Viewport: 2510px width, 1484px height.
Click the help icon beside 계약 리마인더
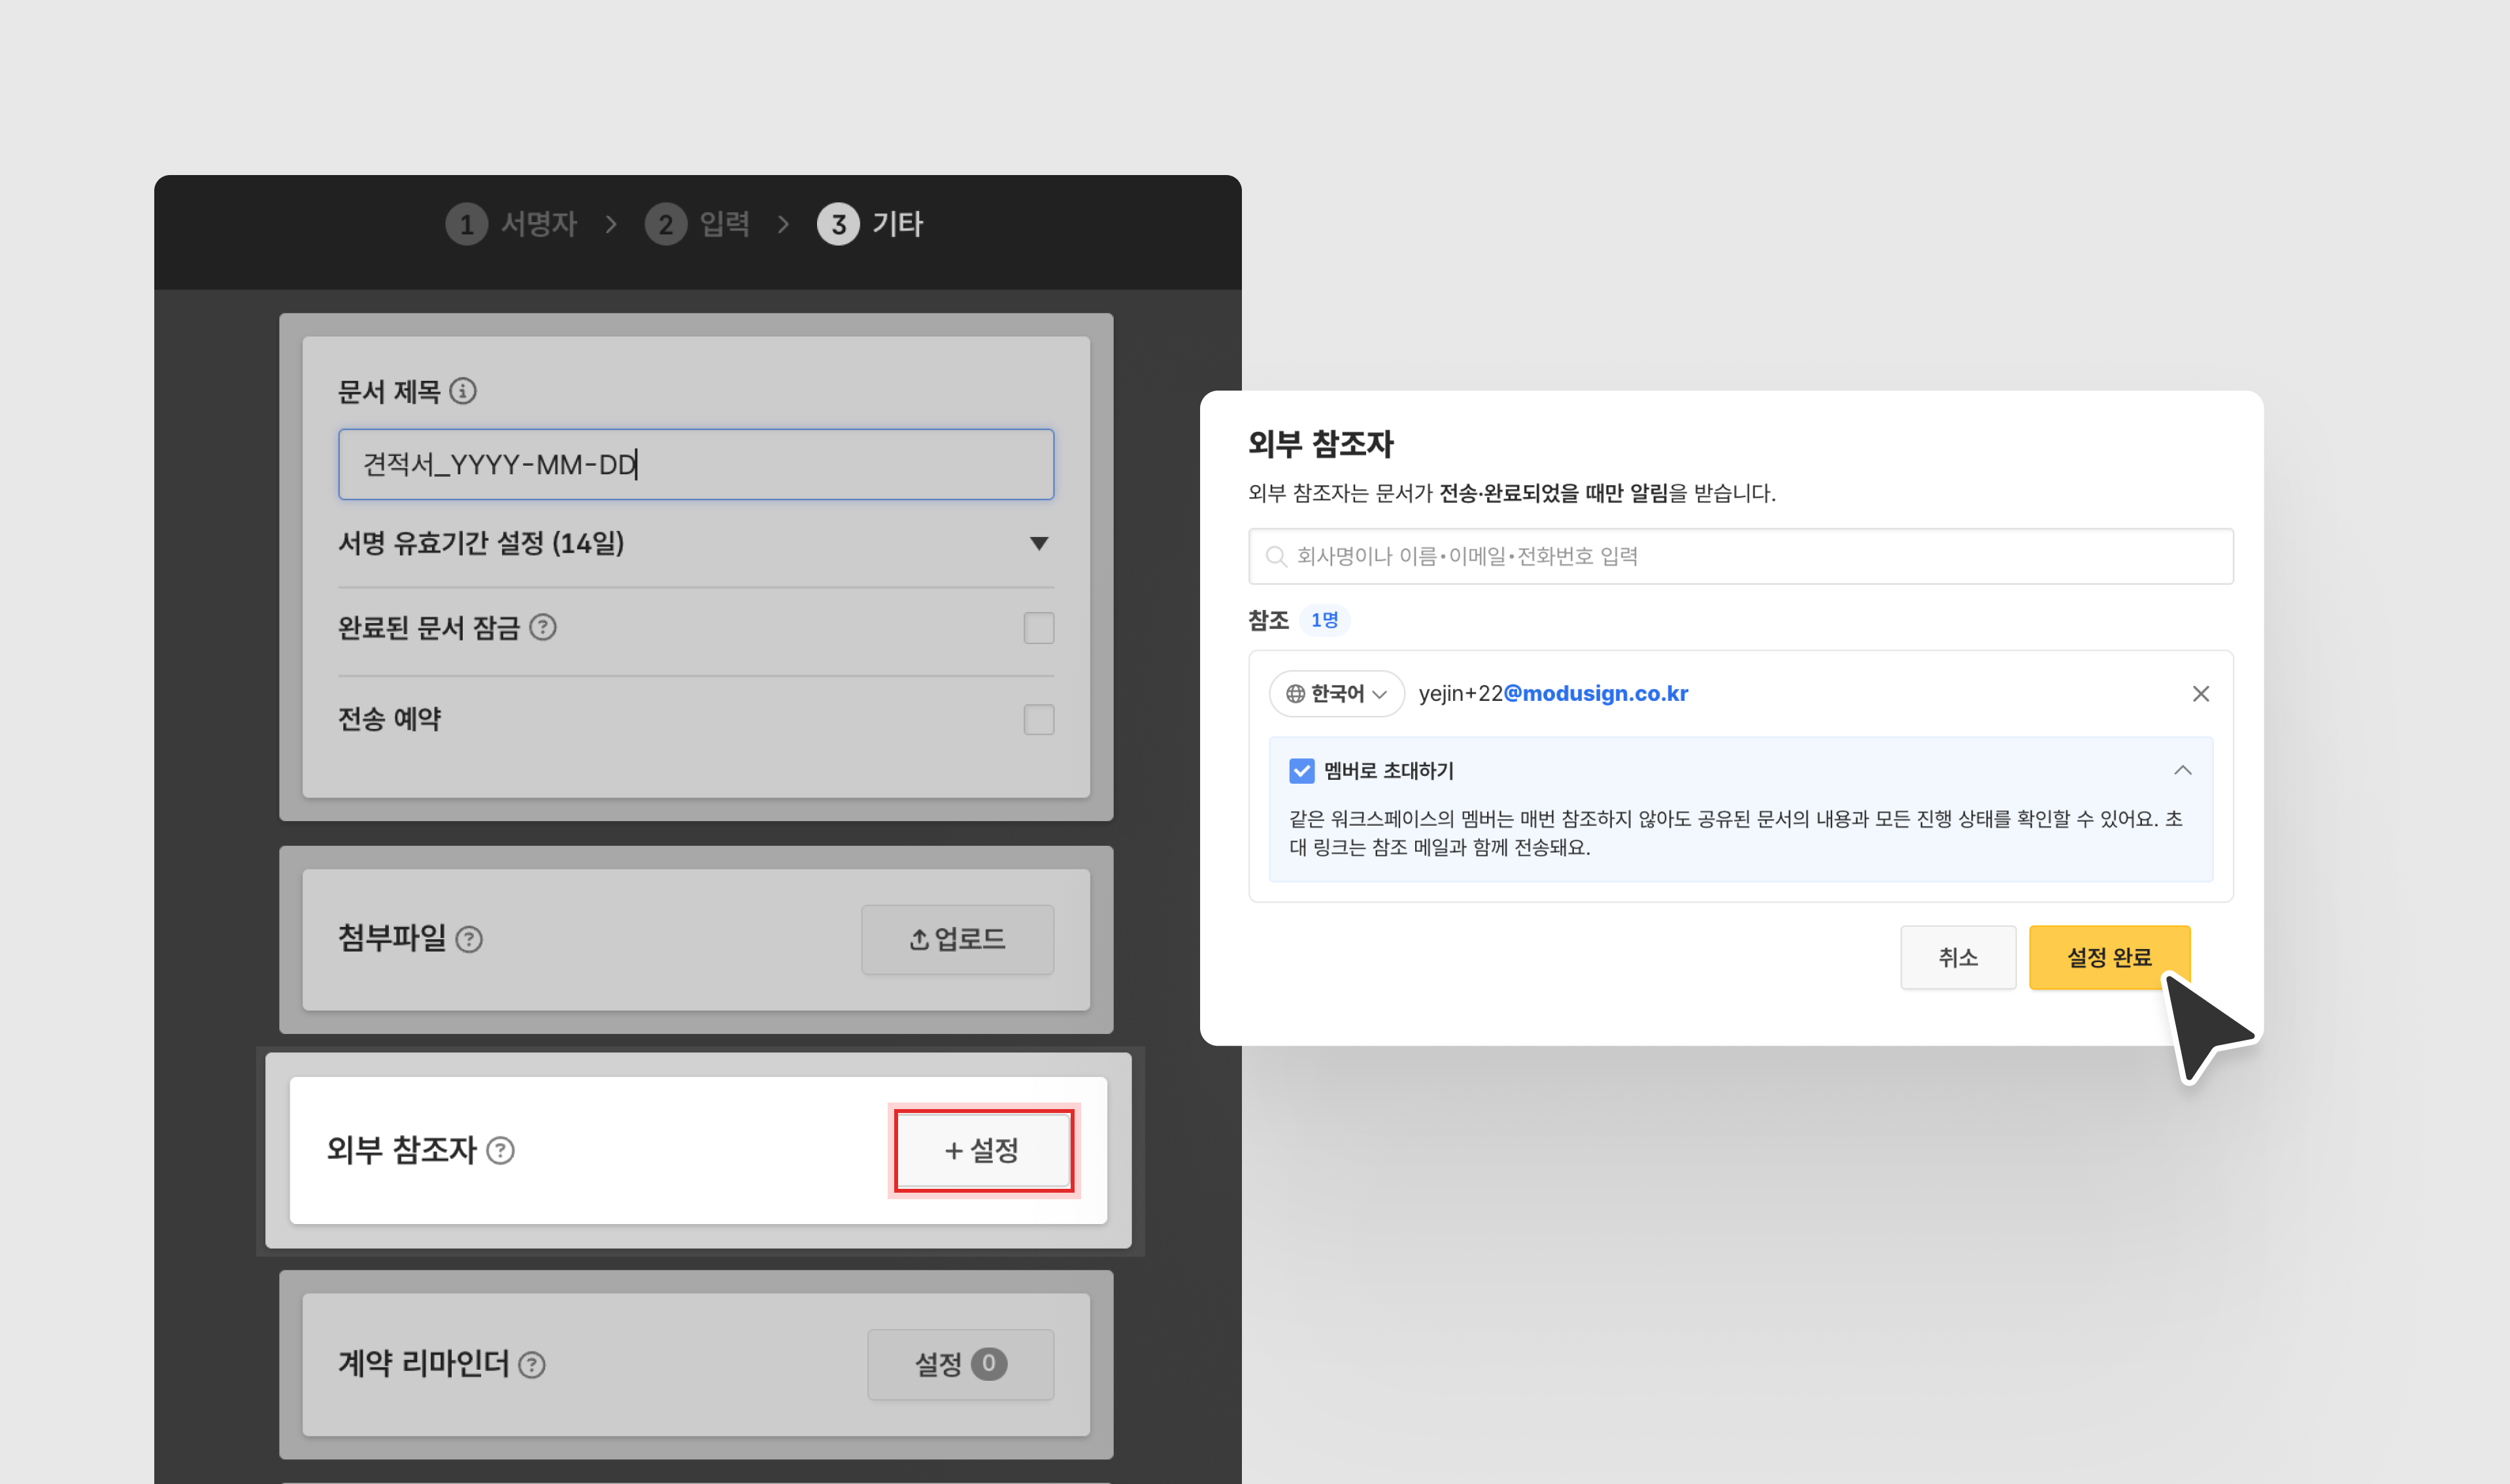[532, 1365]
